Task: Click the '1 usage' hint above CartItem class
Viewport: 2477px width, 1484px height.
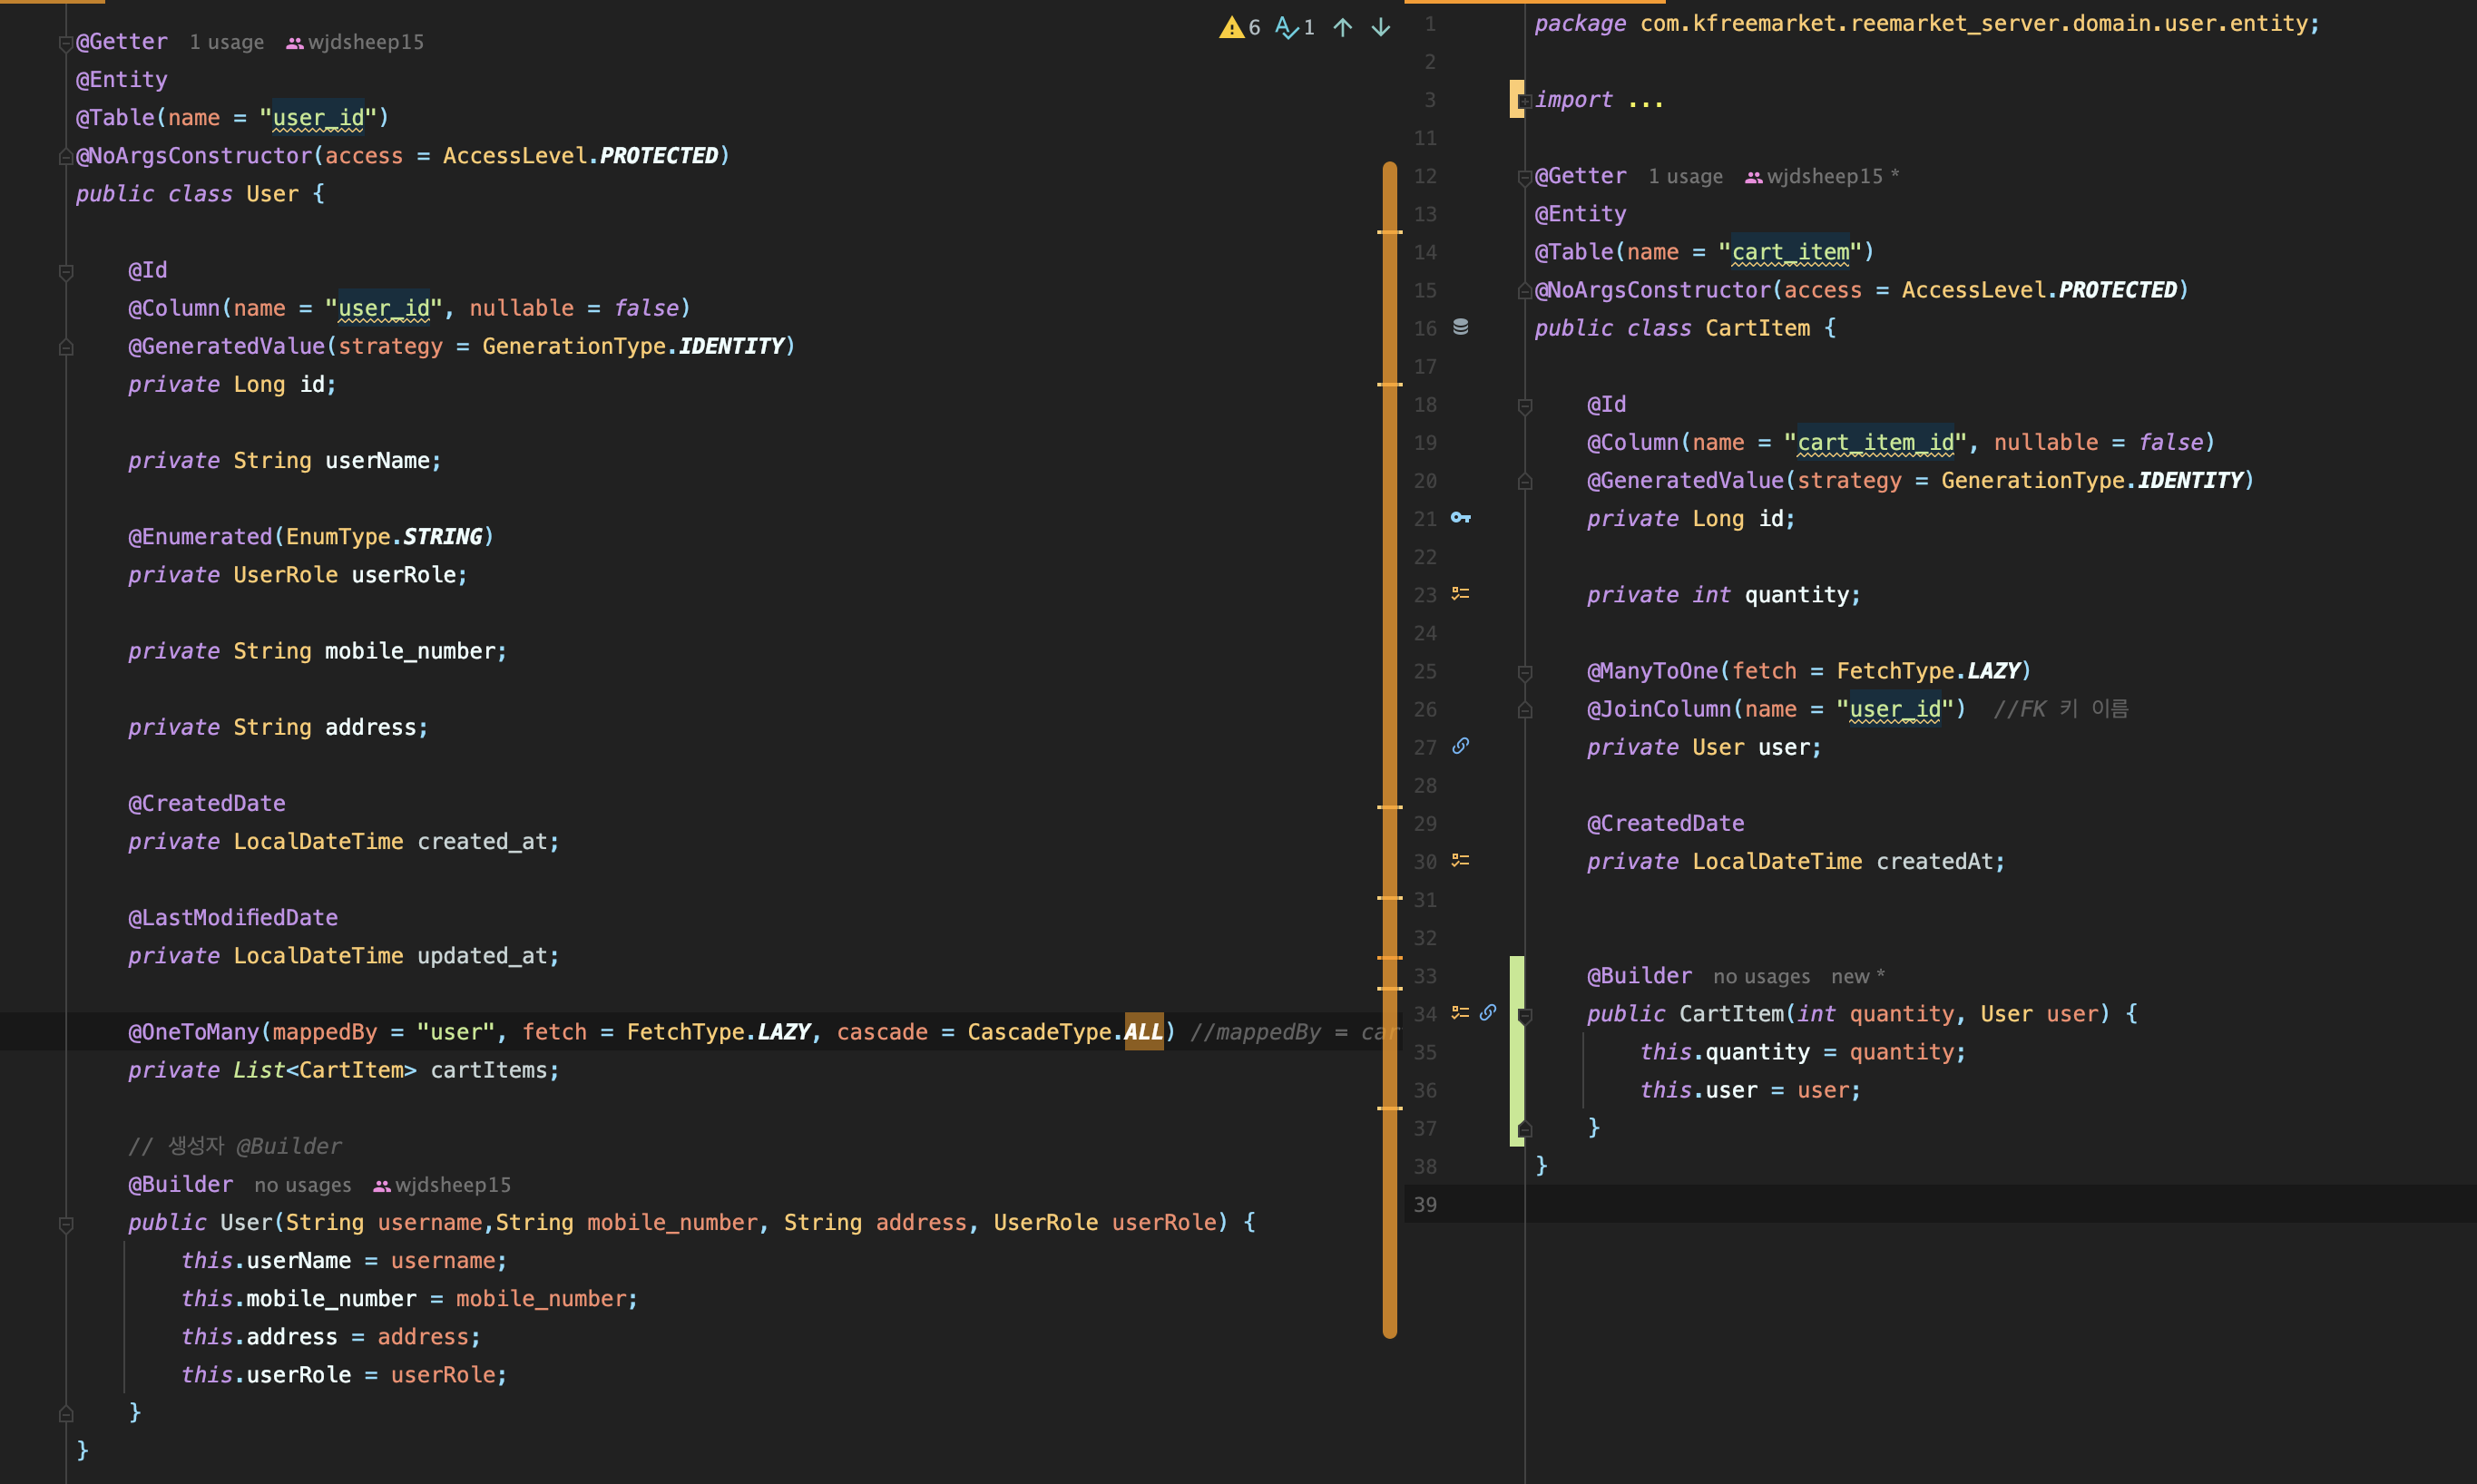Action: 1685,177
